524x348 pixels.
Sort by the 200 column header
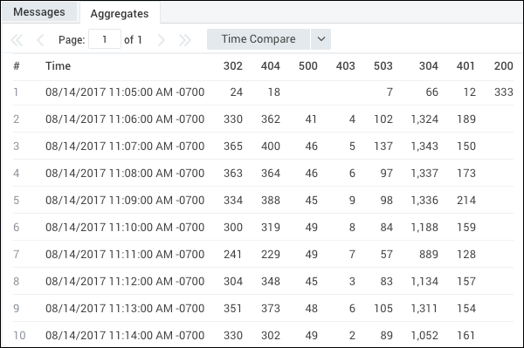tap(504, 65)
